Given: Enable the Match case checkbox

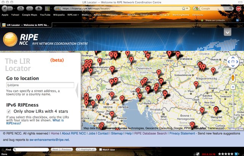Looking at the screenshot, I should pyautogui.click(x=101, y=150).
